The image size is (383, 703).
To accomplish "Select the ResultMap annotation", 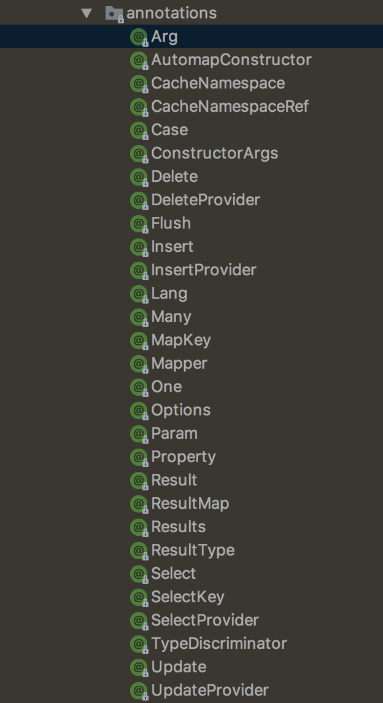I will [x=190, y=504].
